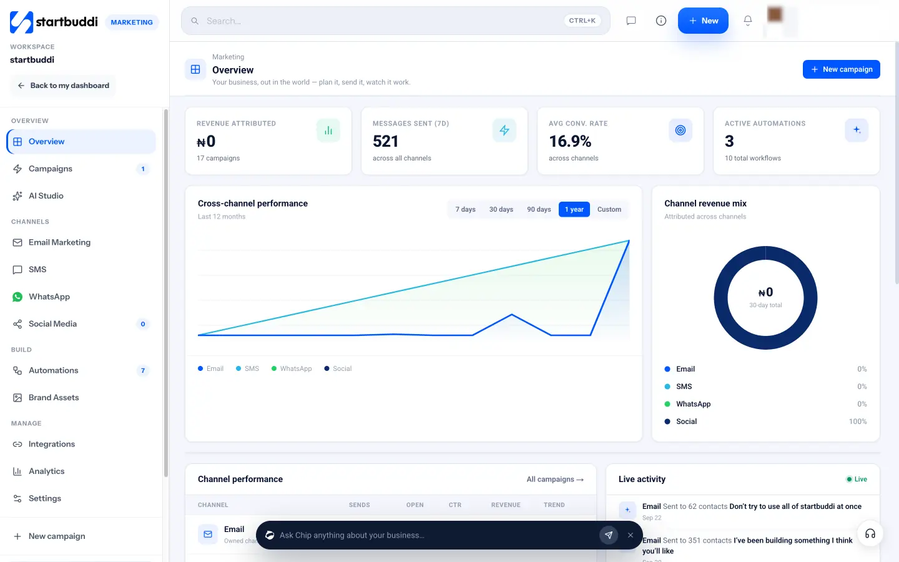Viewport: 899px width, 562px height.
Task: Open the chat messages icon in top bar
Action: point(631,21)
